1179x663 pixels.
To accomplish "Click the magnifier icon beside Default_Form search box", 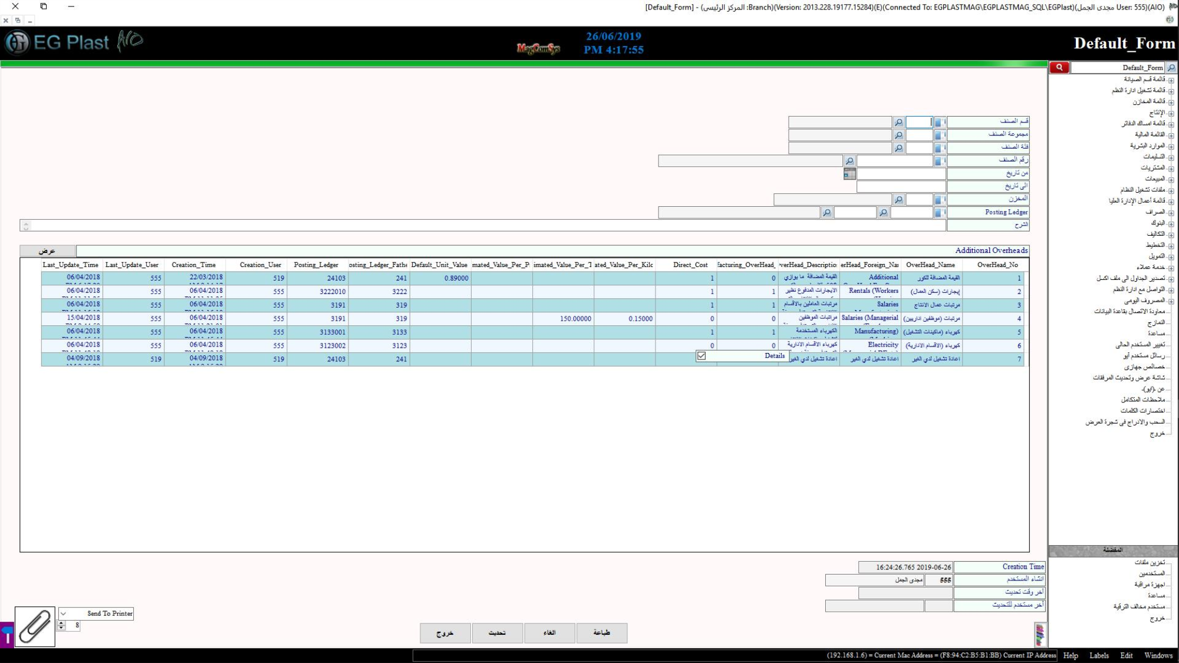I will 1171,68.
